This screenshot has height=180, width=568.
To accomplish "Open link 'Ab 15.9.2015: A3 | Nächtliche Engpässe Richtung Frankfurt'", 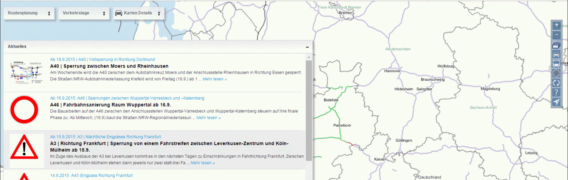I will pos(106,137).
